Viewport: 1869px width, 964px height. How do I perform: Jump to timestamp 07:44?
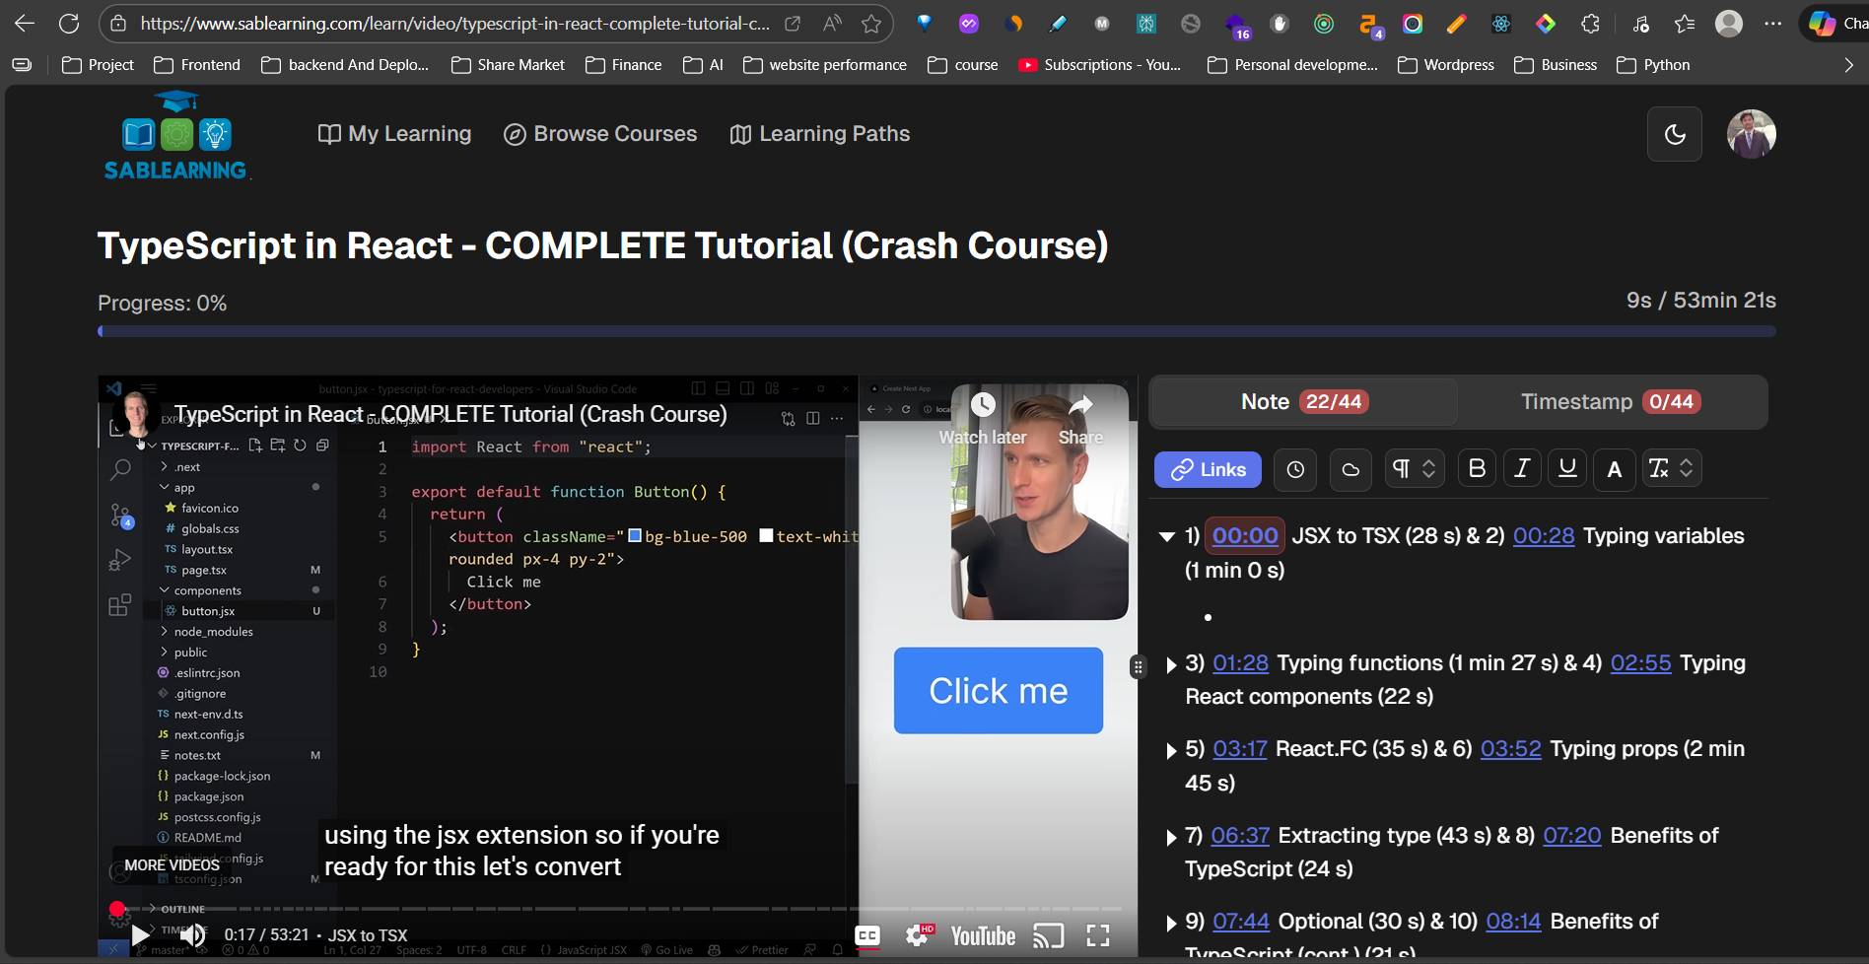coord(1241,922)
